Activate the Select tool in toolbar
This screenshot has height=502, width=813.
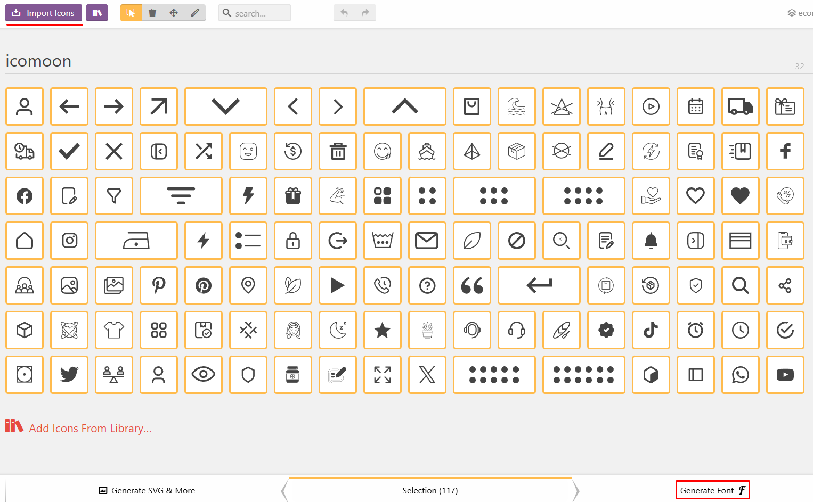(131, 13)
